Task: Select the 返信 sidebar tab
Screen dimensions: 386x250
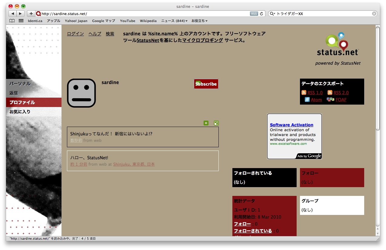Action: (34, 93)
